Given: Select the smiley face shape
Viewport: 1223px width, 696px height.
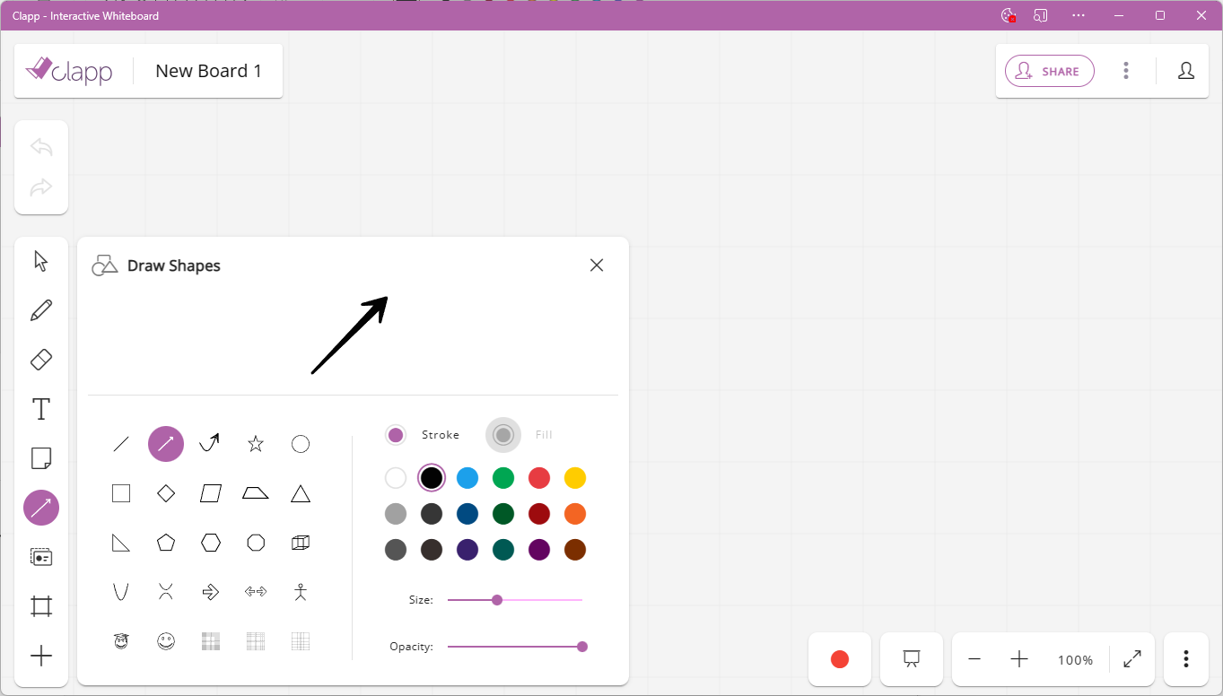Looking at the screenshot, I should pyautogui.click(x=166, y=640).
